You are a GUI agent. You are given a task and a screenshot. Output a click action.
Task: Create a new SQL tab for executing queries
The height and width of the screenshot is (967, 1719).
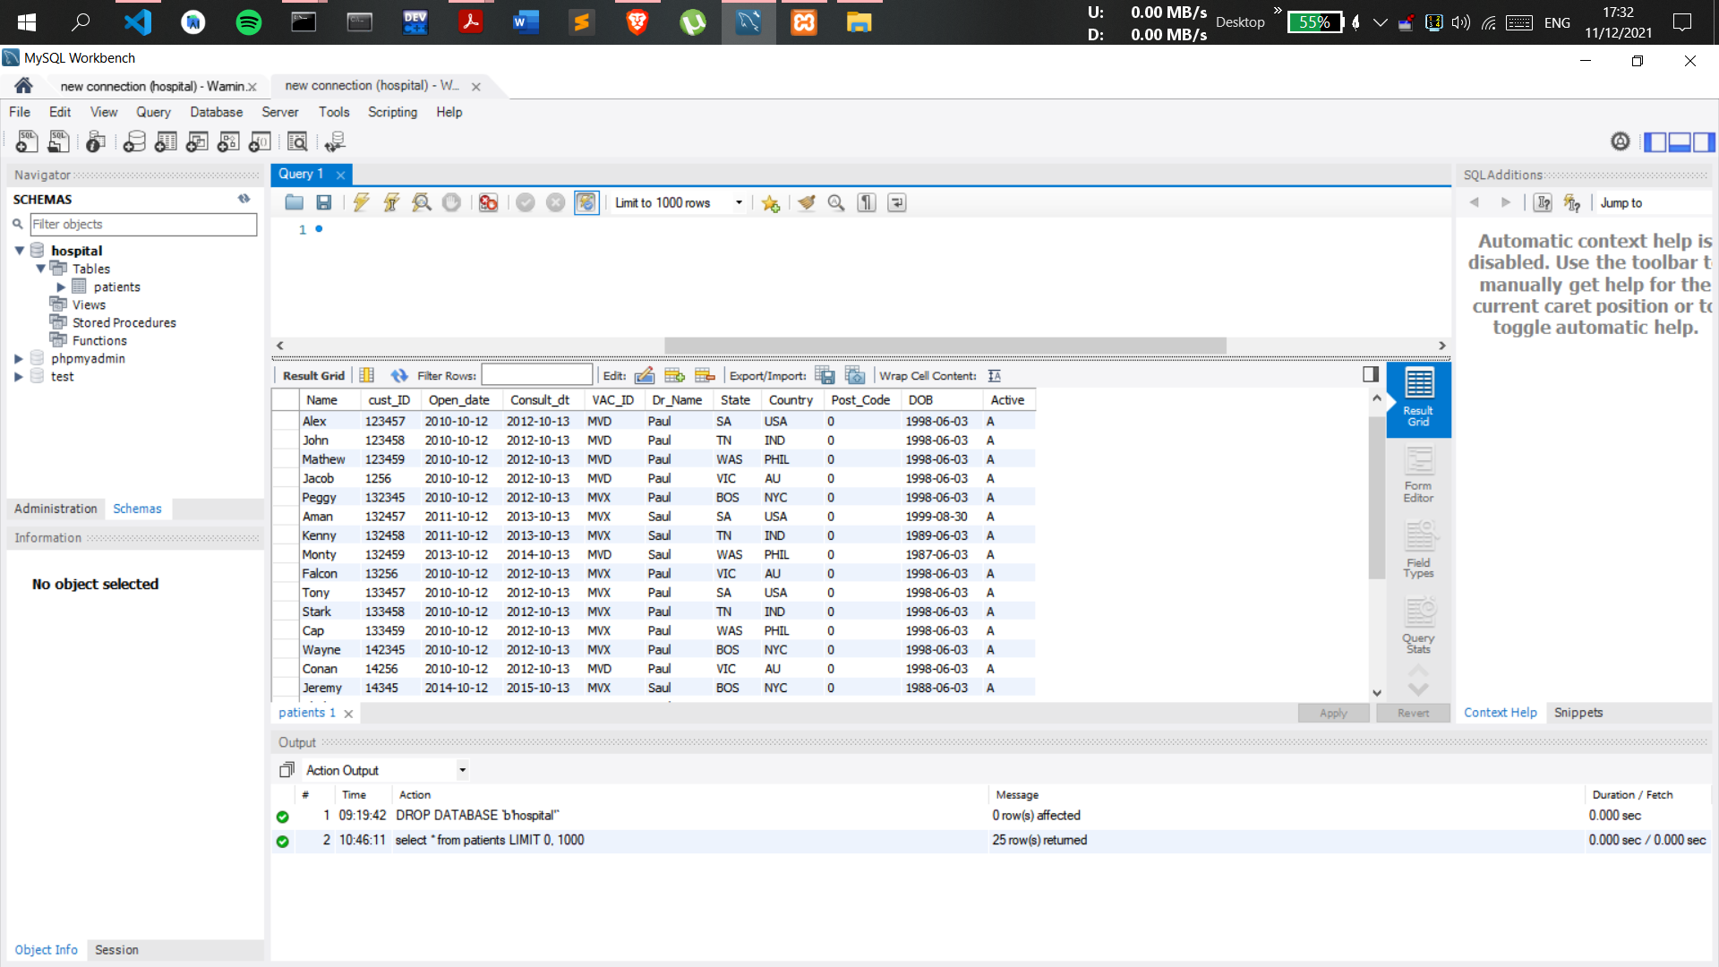click(26, 141)
